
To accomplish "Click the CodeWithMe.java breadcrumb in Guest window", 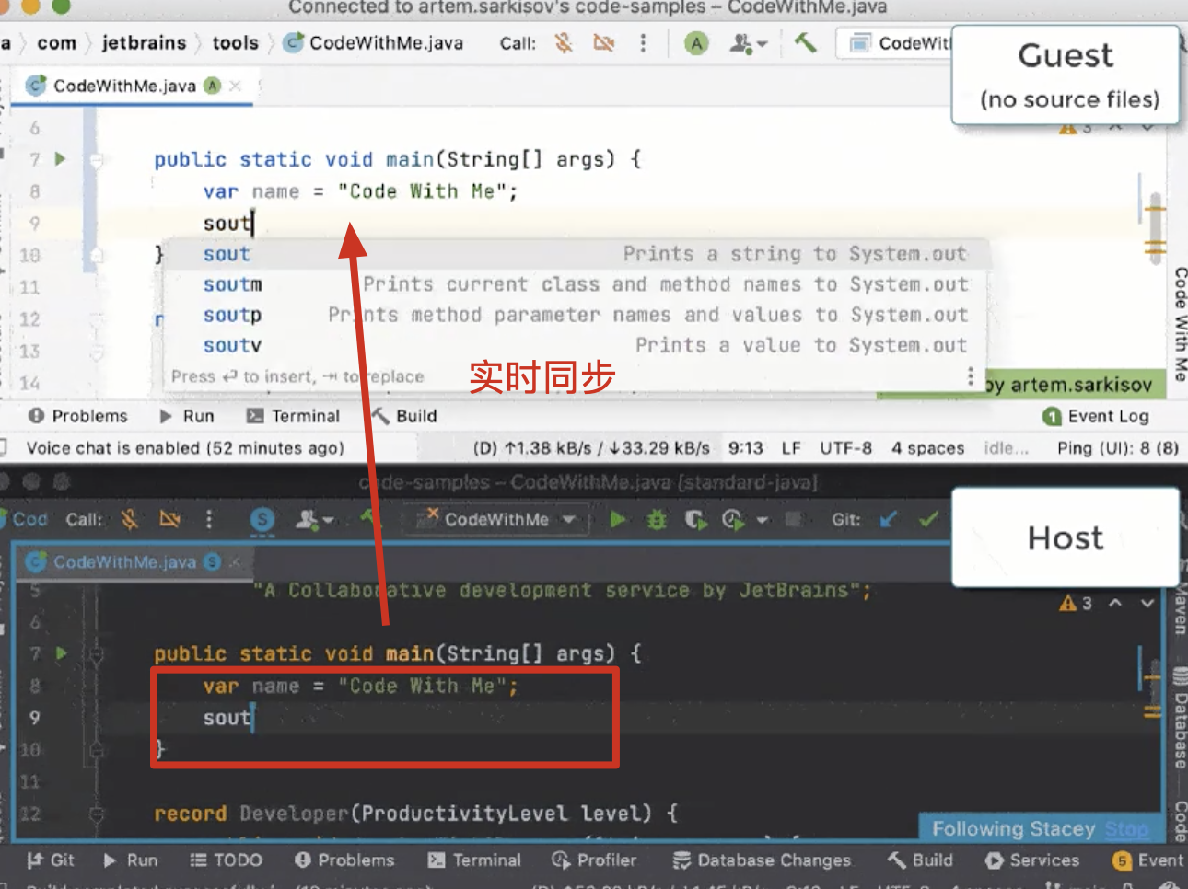I will (374, 42).
